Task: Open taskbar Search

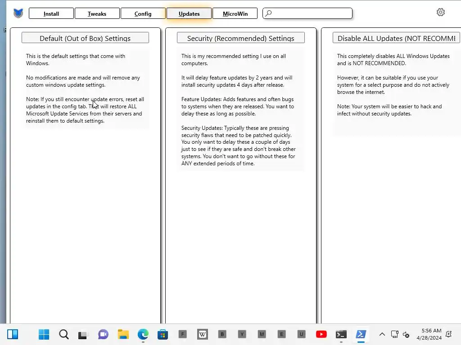Action: (64, 334)
